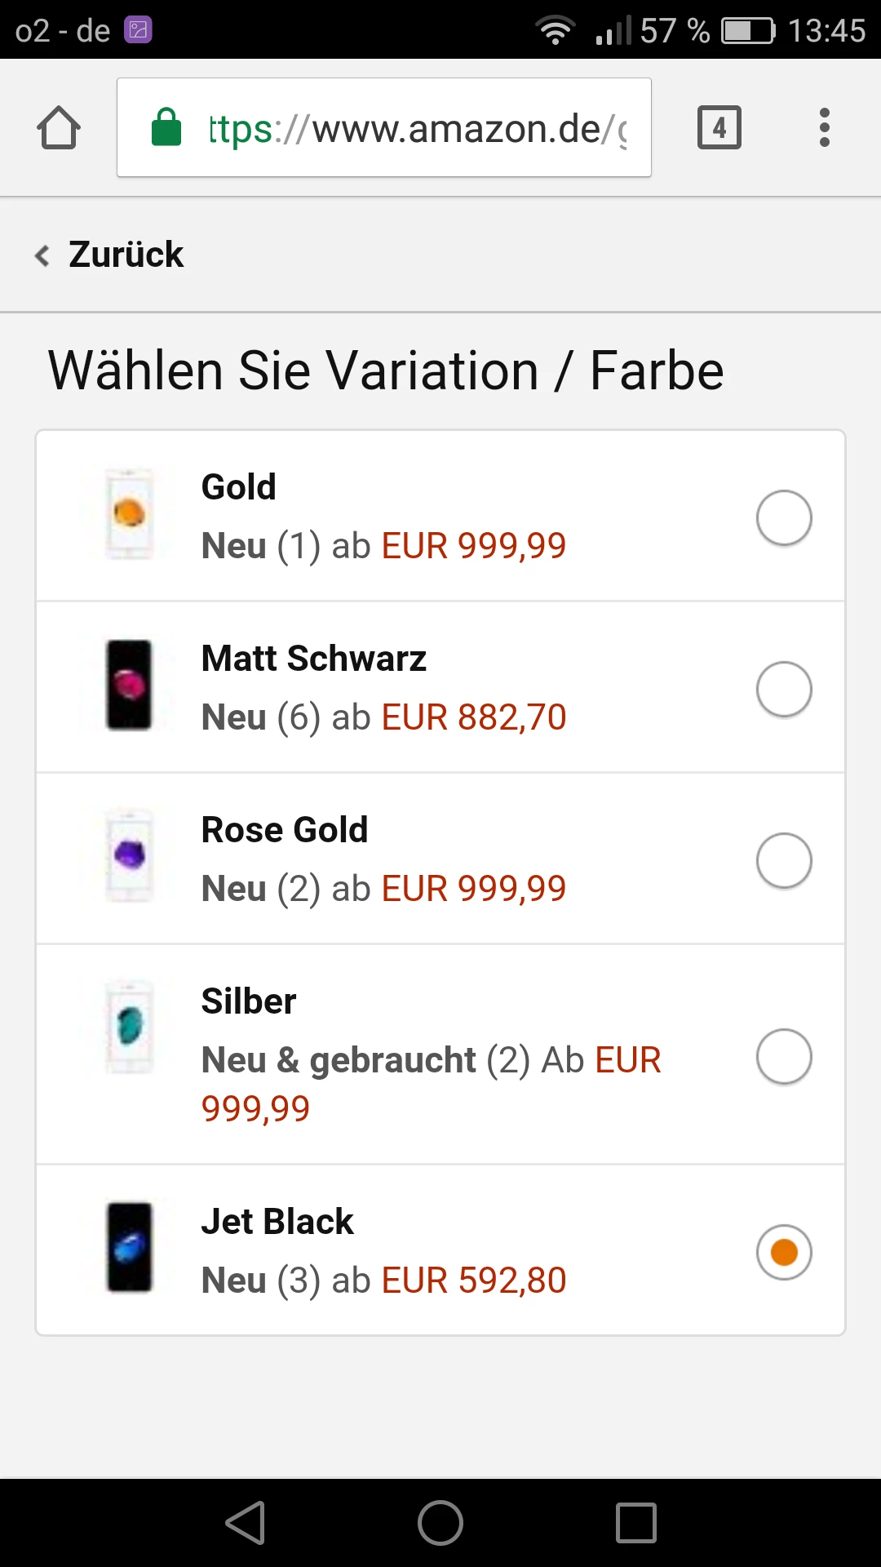Tap the Gold iPhone thumbnail image
Viewport: 881px width, 1567px height.
(x=130, y=514)
